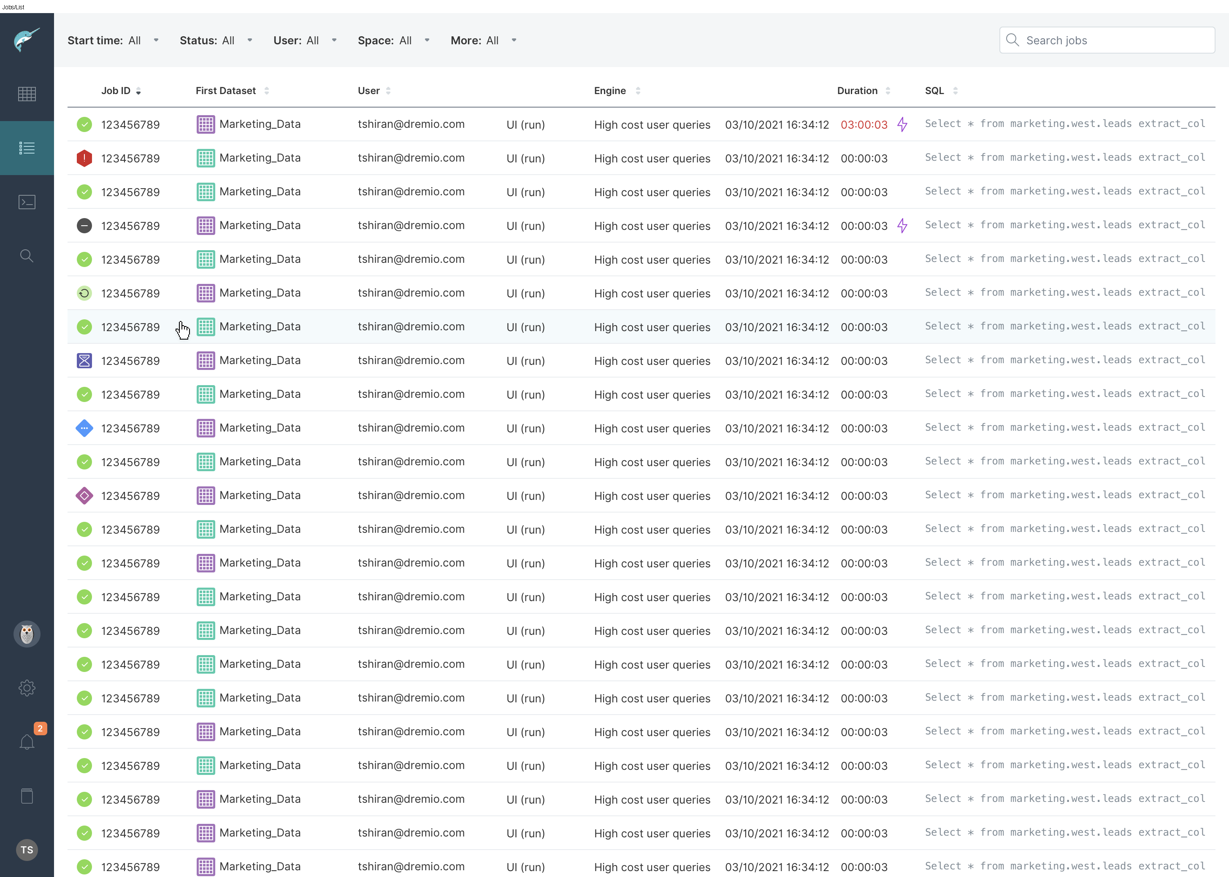This screenshot has width=1229, height=877.
Task: Click High cost user queries in failed row
Action: pos(652,159)
